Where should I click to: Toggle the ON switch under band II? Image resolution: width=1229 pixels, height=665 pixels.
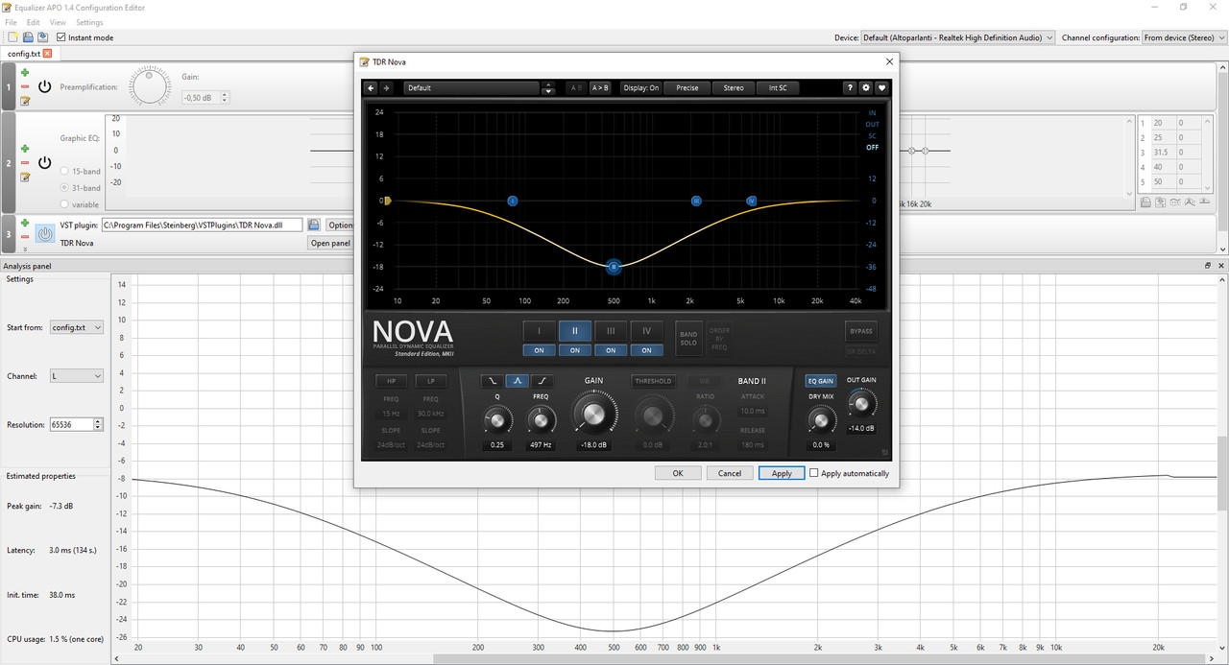574,350
